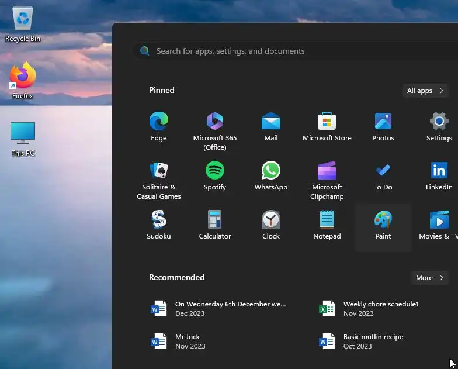Image resolution: width=458 pixels, height=369 pixels.
Task: Open the Settings gear app
Action: pos(439,126)
